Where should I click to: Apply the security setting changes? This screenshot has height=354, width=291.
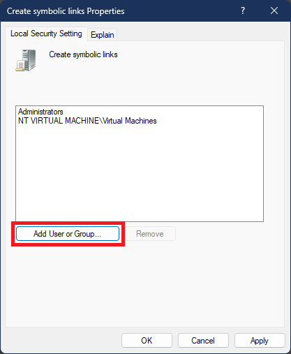[x=260, y=341]
